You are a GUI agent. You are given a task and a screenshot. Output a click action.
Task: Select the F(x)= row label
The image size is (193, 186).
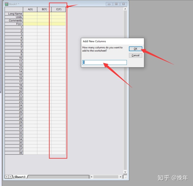[x=14, y=24]
